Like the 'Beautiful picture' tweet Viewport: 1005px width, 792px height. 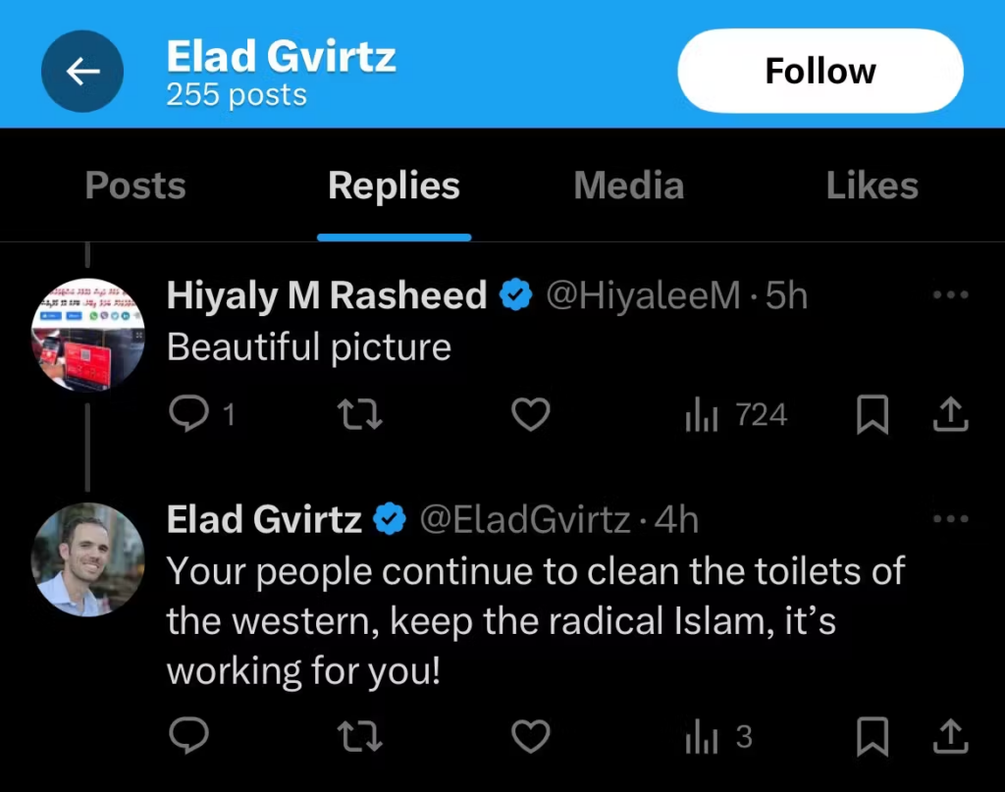point(530,414)
